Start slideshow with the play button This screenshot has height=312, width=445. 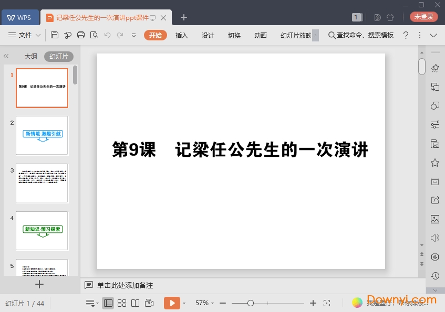(172, 303)
